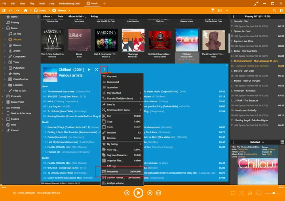
Task: Select The Chocolate Elvis album cover
Action: (213, 40)
